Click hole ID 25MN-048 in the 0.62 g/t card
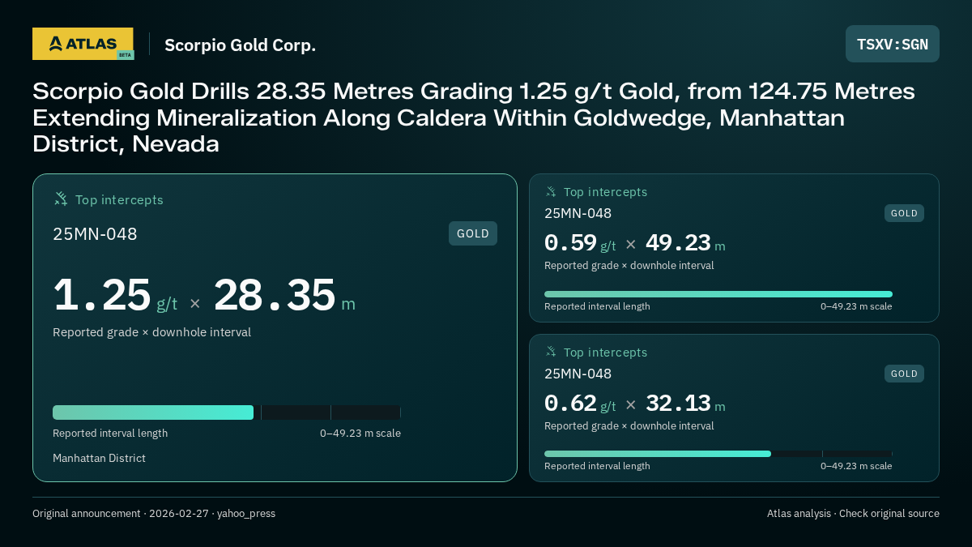972x547 pixels. click(578, 374)
